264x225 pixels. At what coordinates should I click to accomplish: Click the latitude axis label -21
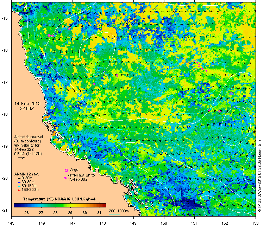pos(4,210)
